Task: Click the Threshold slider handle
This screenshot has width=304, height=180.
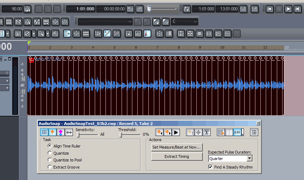Action: (121, 135)
